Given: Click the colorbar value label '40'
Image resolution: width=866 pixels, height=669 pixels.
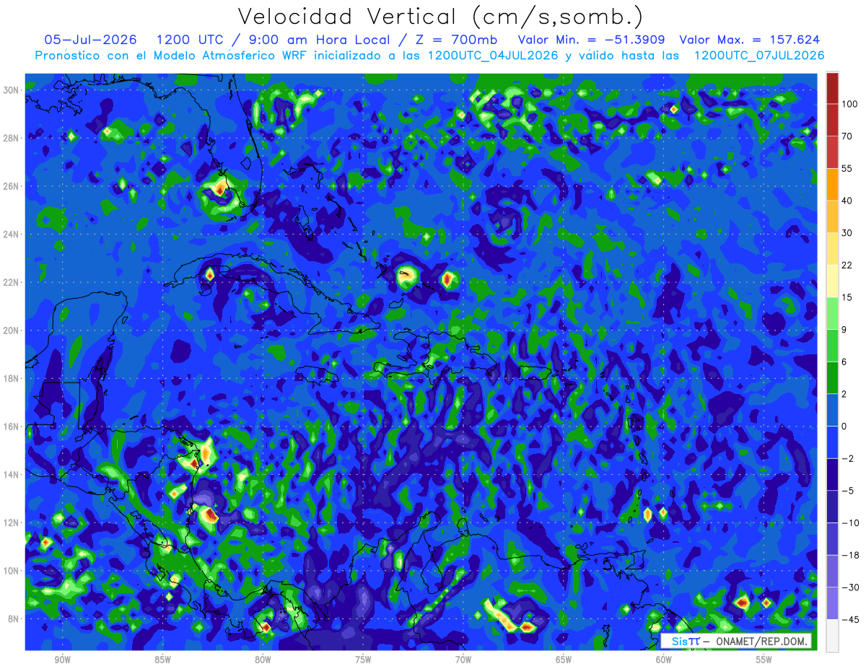Looking at the screenshot, I should click(847, 201).
